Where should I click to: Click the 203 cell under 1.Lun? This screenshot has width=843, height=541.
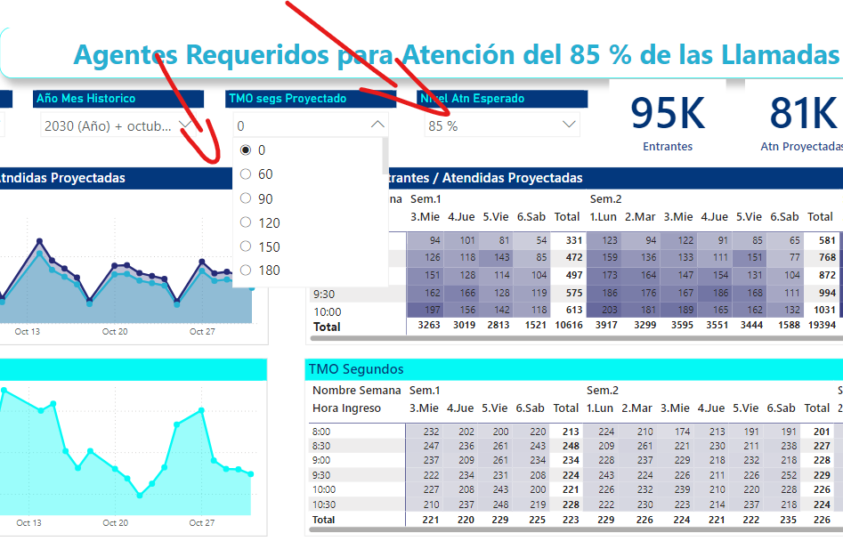click(603, 310)
